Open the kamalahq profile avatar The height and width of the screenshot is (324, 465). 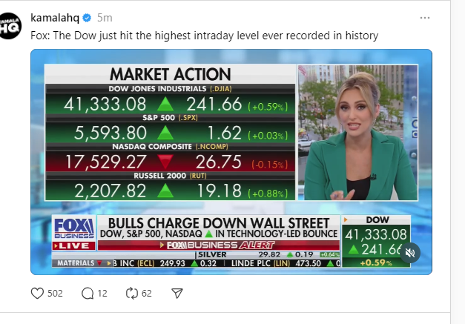[x=11, y=26]
